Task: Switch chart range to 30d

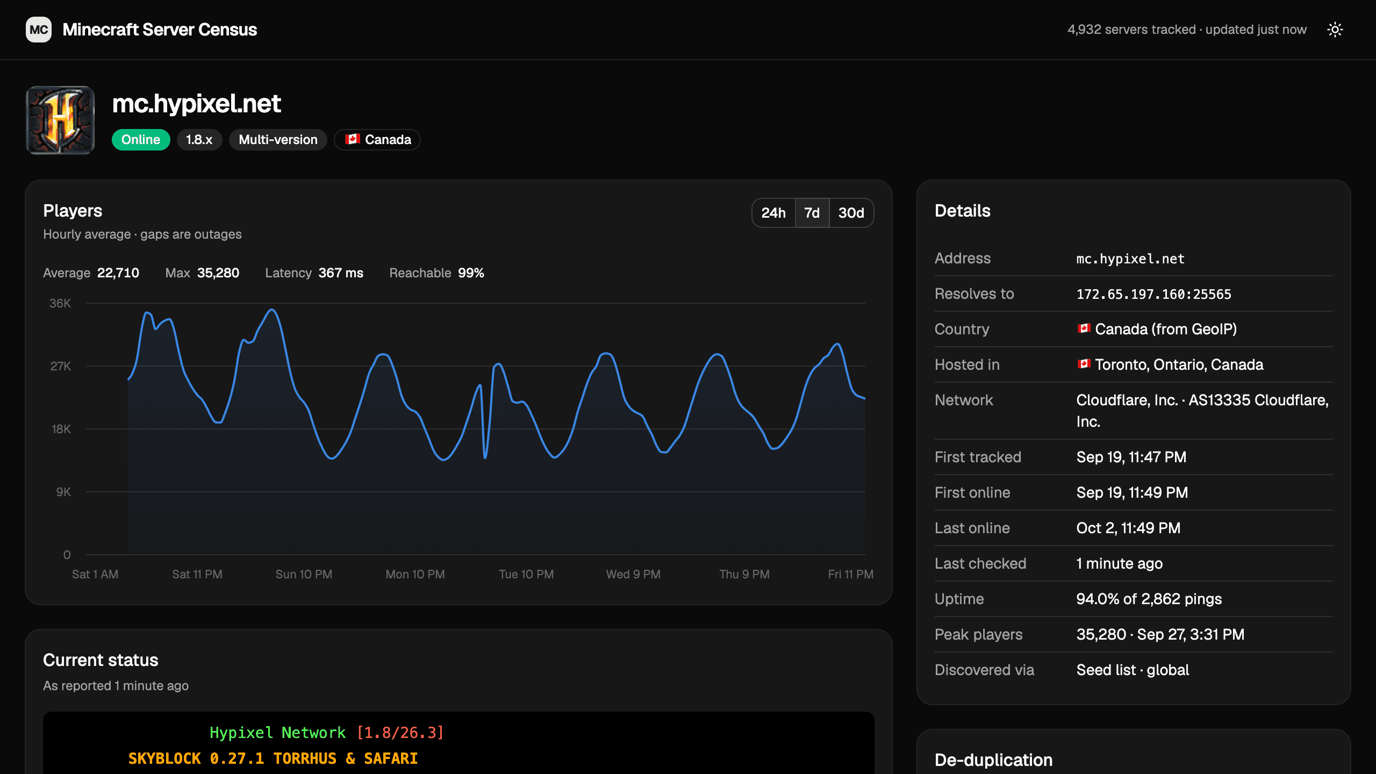Action: pos(851,213)
